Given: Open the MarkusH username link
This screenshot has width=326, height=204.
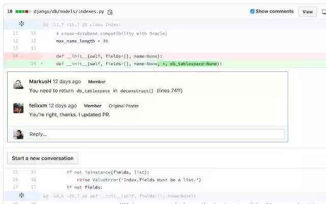Looking at the screenshot, I should pyautogui.click(x=40, y=82).
